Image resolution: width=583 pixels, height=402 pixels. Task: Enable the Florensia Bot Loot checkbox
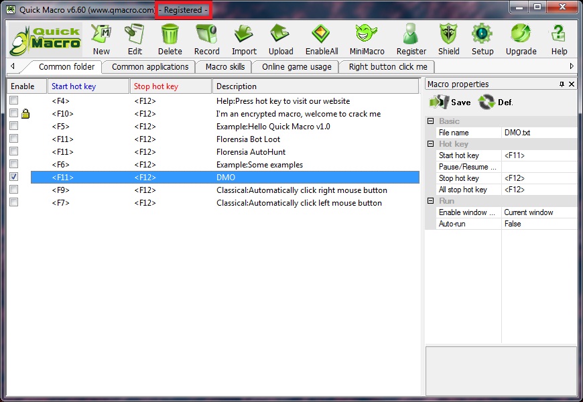pyautogui.click(x=14, y=139)
